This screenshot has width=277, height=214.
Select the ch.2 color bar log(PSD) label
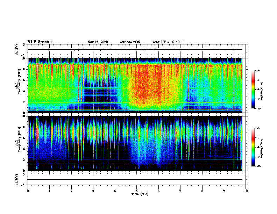click(x=262, y=149)
